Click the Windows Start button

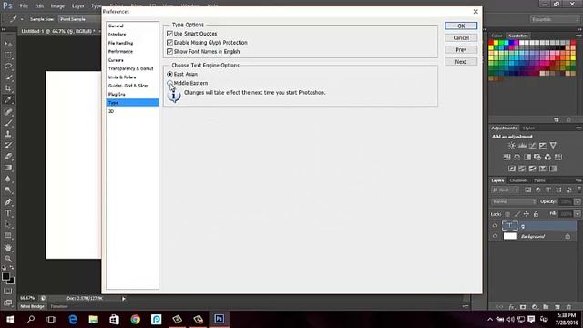point(10,319)
